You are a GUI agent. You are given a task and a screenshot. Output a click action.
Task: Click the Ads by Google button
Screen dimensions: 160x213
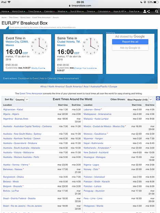point(130,48)
